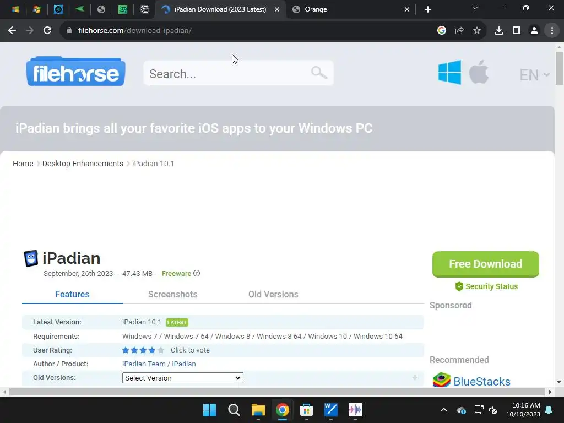Click the Click to vote text

click(190, 350)
